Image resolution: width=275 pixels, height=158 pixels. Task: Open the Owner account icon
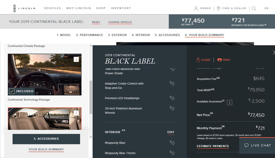[196, 8]
